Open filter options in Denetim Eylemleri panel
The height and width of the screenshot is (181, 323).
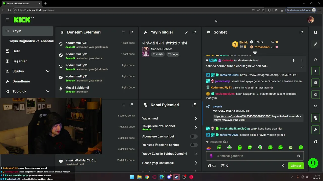tap(124, 32)
